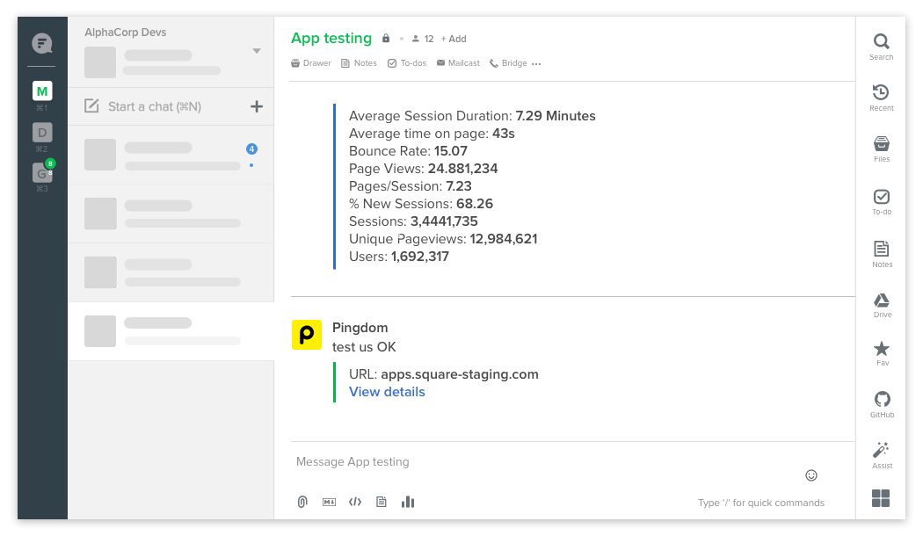Open the Drive integration icon

pyautogui.click(x=882, y=304)
